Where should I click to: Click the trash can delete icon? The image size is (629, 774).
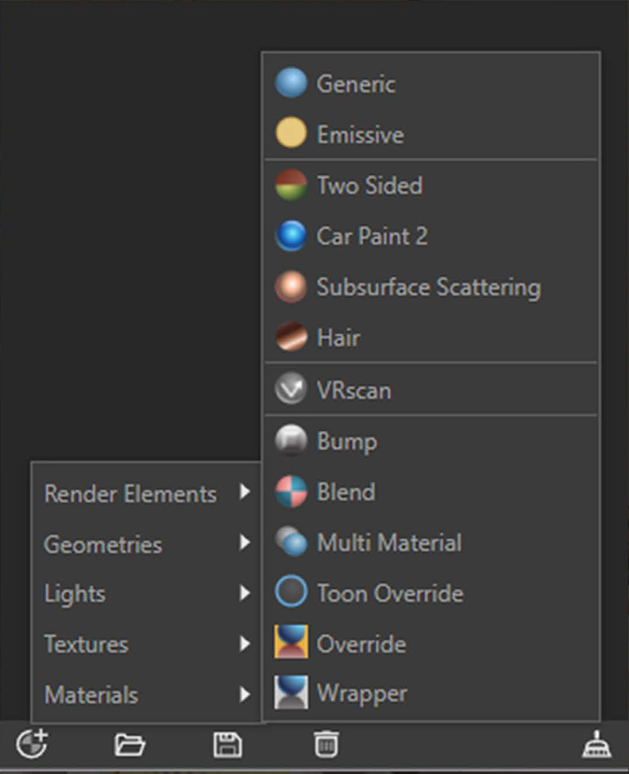(x=326, y=744)
